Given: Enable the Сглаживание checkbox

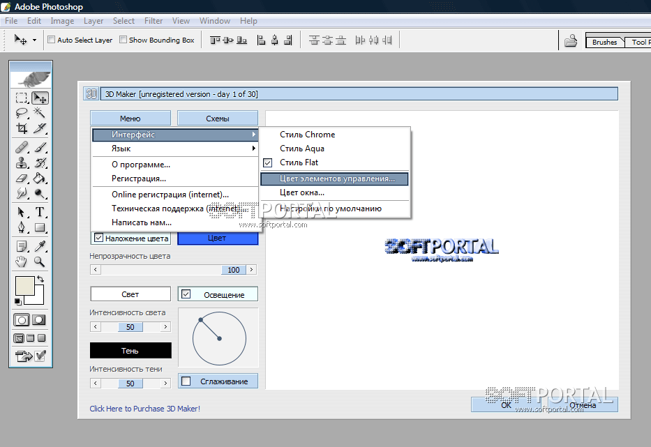Looking at the screenshot, I should click(x=186, y=381).
